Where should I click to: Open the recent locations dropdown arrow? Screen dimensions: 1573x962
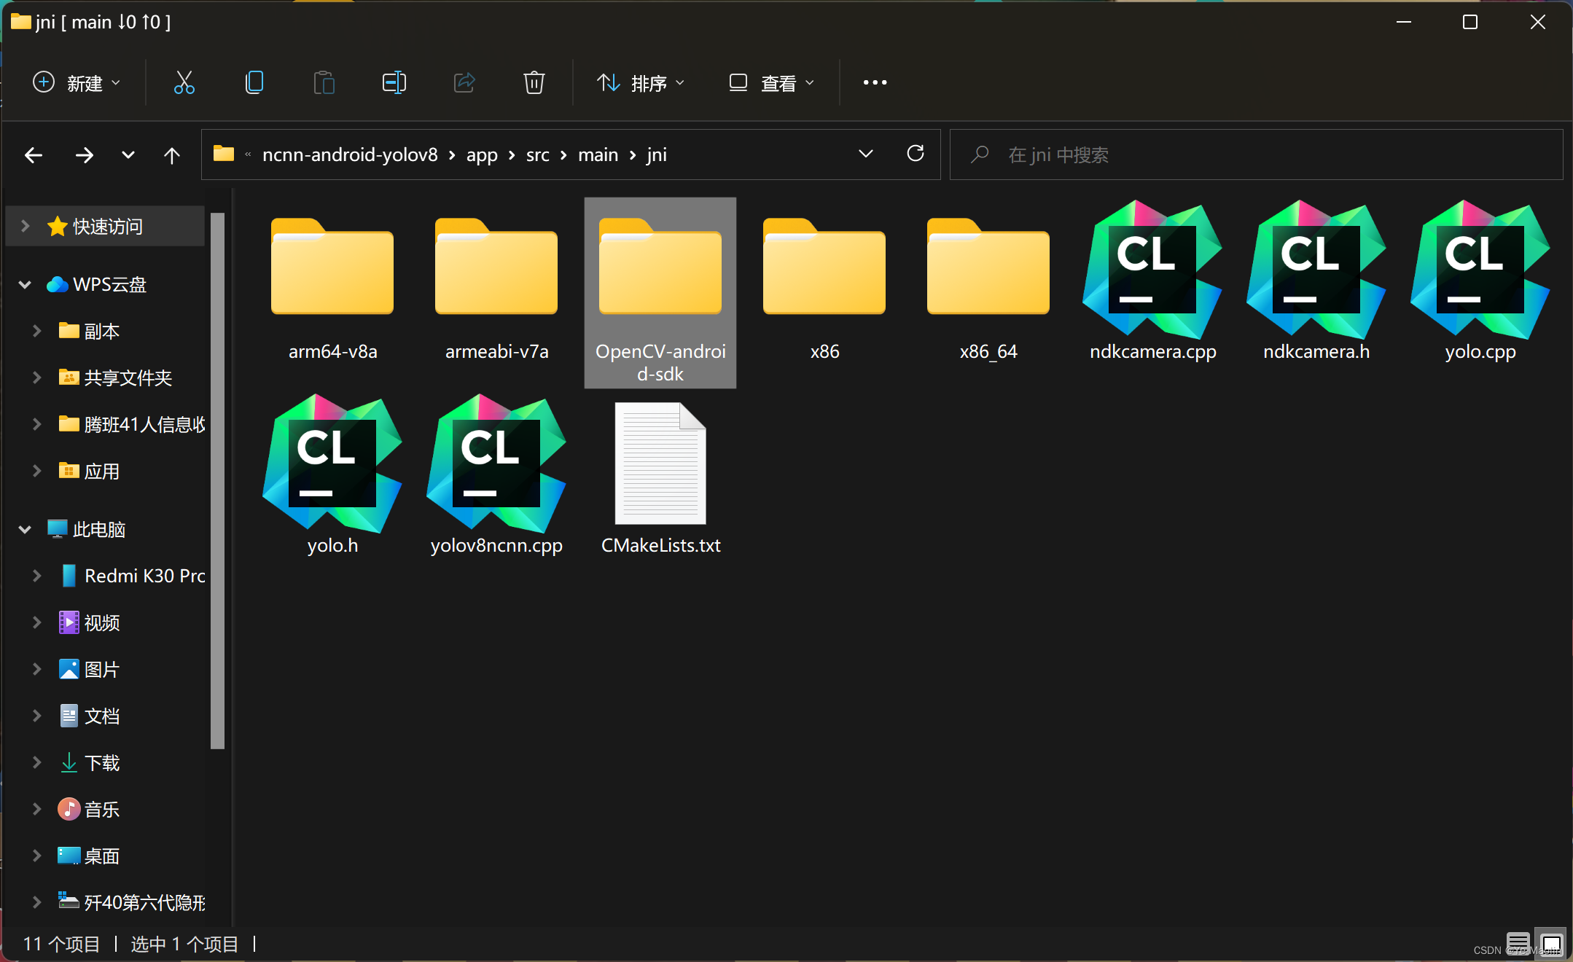[128, 155]
